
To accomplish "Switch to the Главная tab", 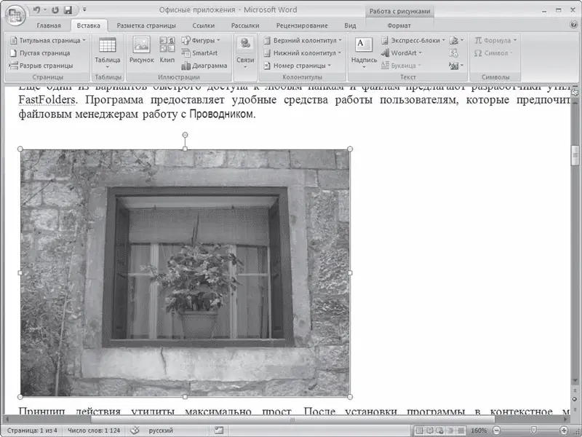I will pos(49,25).
